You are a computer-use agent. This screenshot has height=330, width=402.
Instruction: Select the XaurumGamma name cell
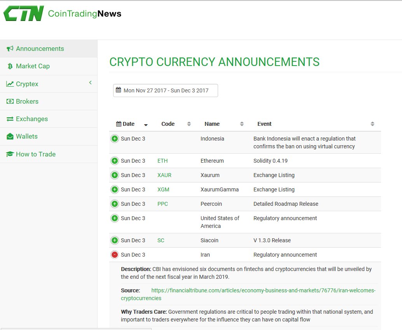click(219, 189)
